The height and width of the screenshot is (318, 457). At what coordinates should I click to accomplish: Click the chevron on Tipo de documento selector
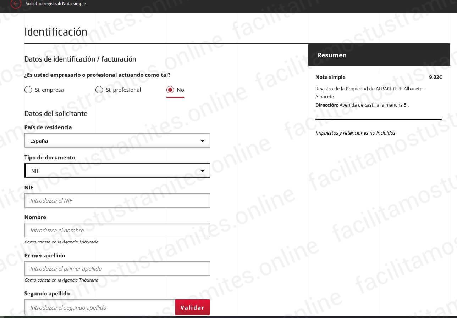(203, 170)
